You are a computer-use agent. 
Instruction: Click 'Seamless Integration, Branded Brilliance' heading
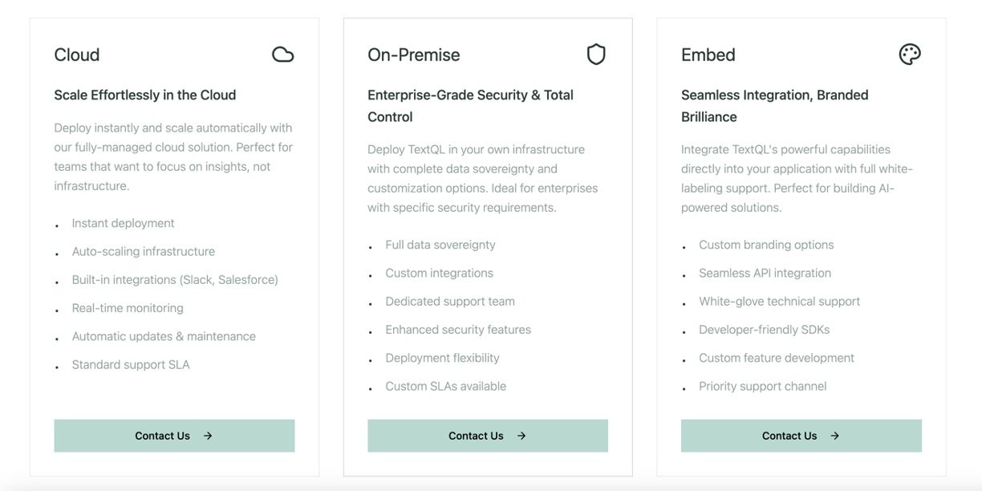pyautogui.click(x=775, y=105)
